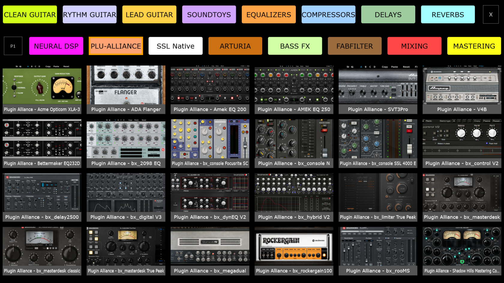Open the ARTURIA group
Image resolution: width=504 pixels, height=283 pixels.
(235, 46)
